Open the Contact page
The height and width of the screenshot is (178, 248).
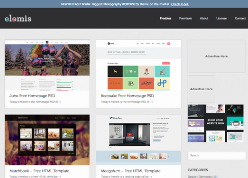coord(240,19)
